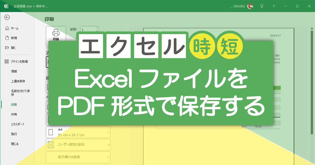
Task: Increase copies with the up spinner
Action: [97, 28]
